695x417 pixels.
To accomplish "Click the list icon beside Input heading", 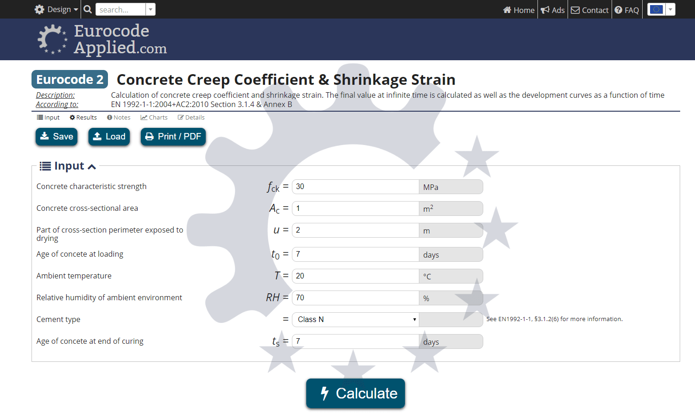I will 45,166.
